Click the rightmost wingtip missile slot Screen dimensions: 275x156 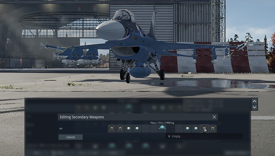(x=213, y=128)
